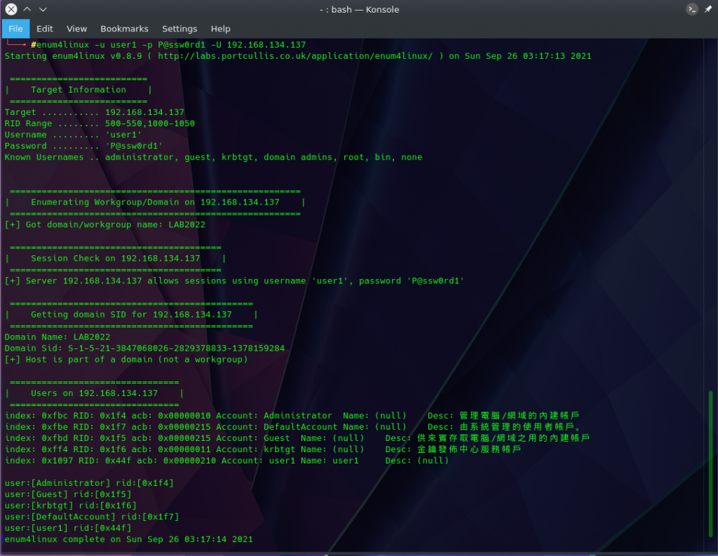Click the Password 'P@ssw0rd1' line

(x=84, y=146)
